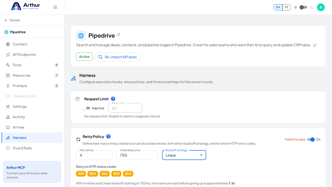Click the pencil icon next to Pipedrive title

click(x=119, y=35)
